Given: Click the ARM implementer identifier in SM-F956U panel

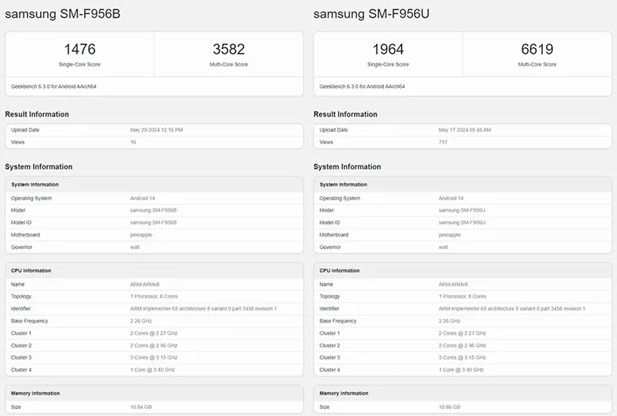Looking at the screenshot, I should [x=511, y=309].
